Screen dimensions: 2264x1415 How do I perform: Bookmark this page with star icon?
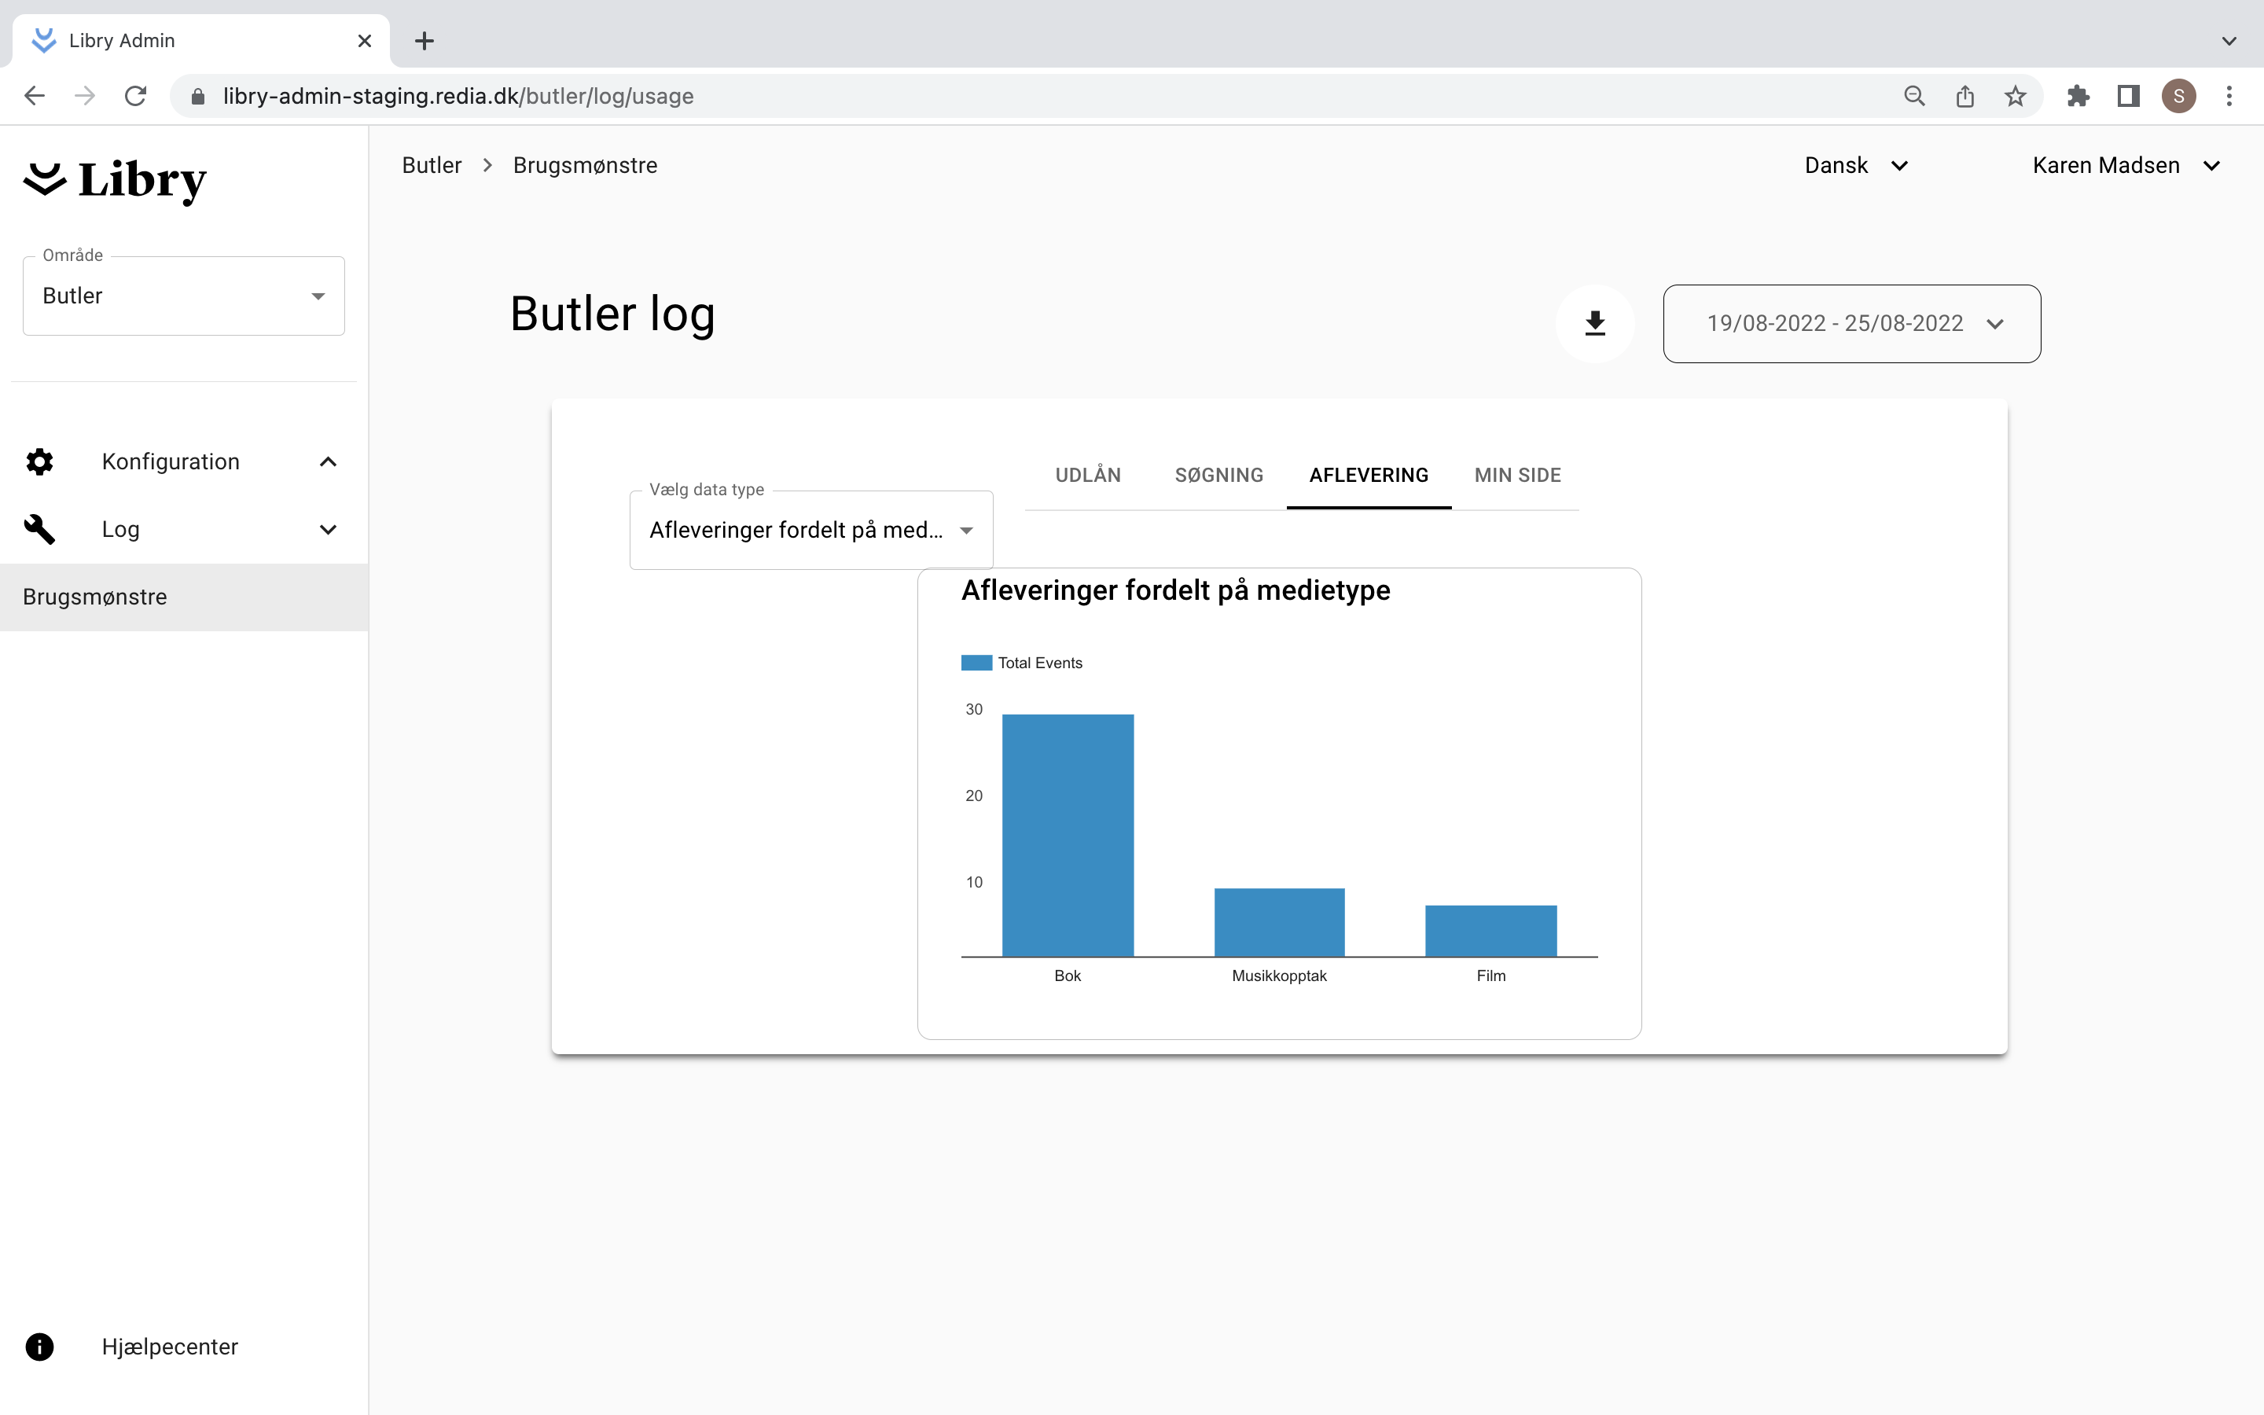coord(2015,97)
